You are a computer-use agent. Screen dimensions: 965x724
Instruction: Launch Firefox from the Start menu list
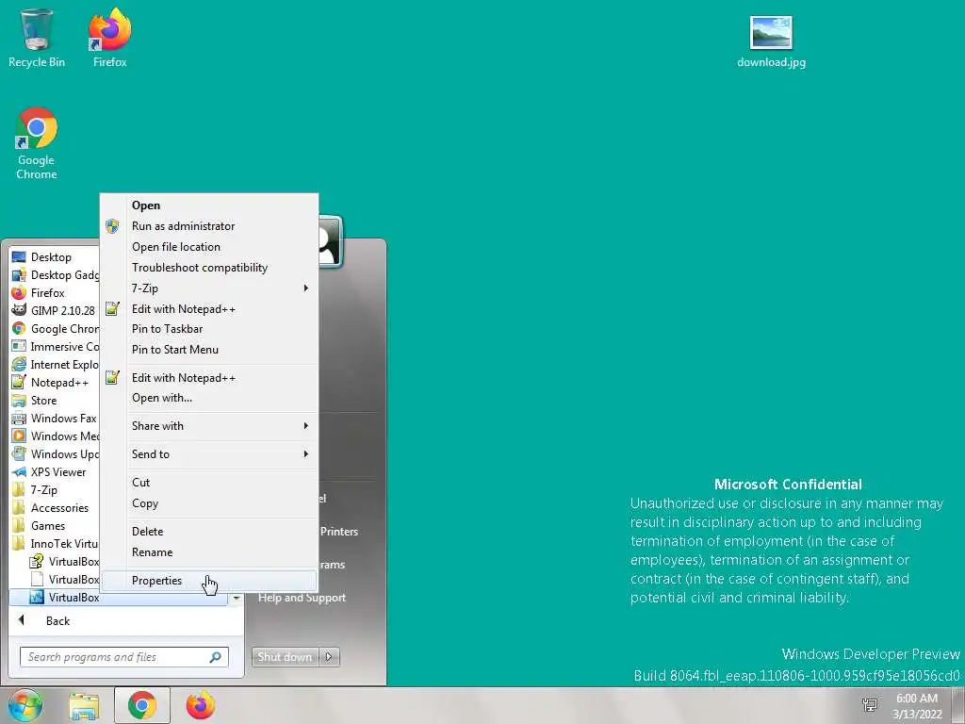click(x=54, y=292)
